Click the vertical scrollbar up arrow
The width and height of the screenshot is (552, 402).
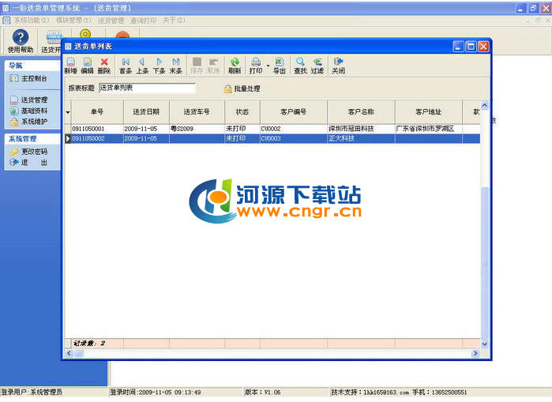pos(485,105)
